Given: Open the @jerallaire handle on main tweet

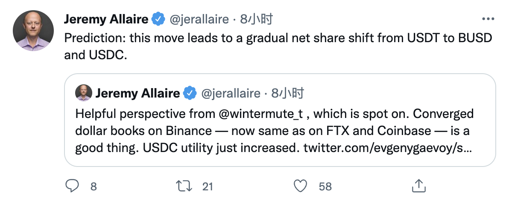Looking at the screenshot, I should (199, 20).
